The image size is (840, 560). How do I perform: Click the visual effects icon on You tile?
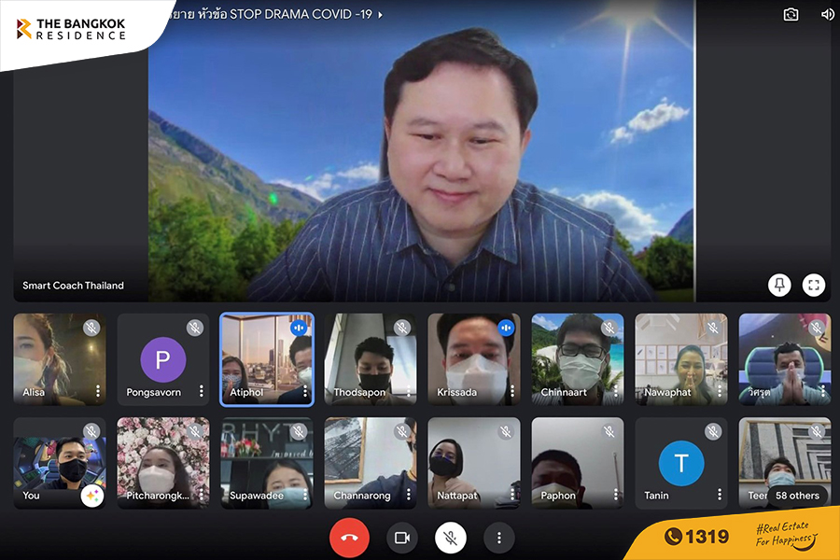[91, 496]
